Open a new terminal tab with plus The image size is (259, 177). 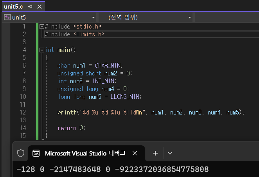155,153
